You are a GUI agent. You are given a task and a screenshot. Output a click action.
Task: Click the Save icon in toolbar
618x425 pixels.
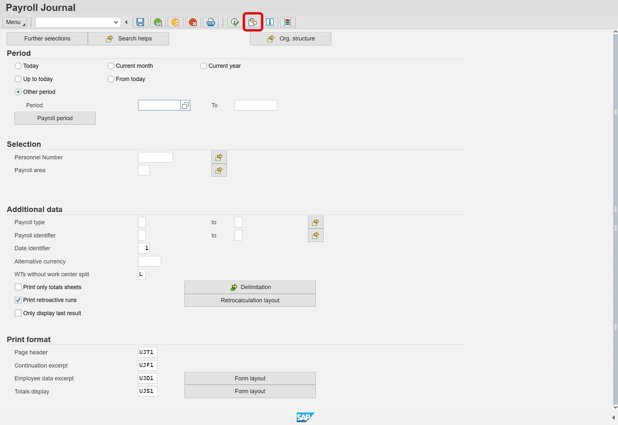pyautogui.click(x=140, y=22)
